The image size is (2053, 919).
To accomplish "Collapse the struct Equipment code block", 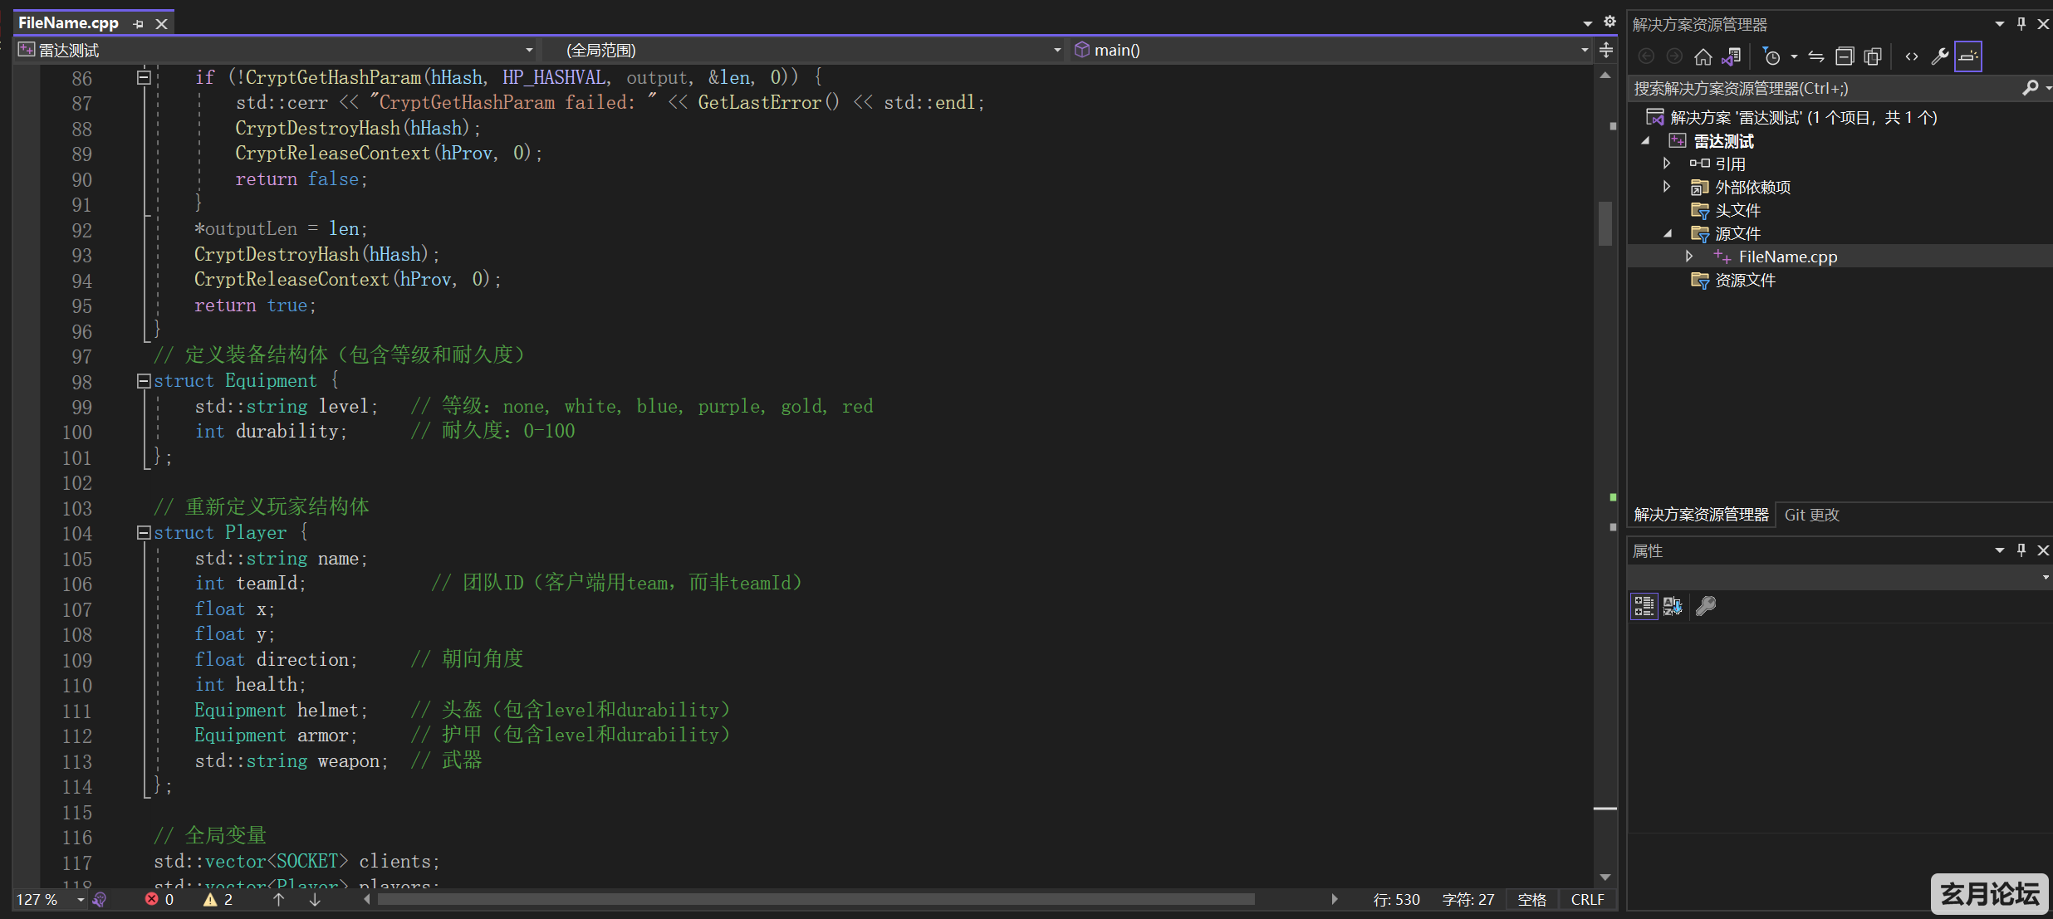I will [144, 381].
